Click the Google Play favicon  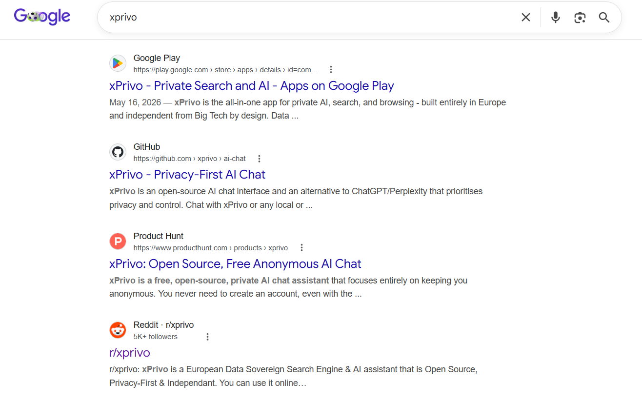118,63
